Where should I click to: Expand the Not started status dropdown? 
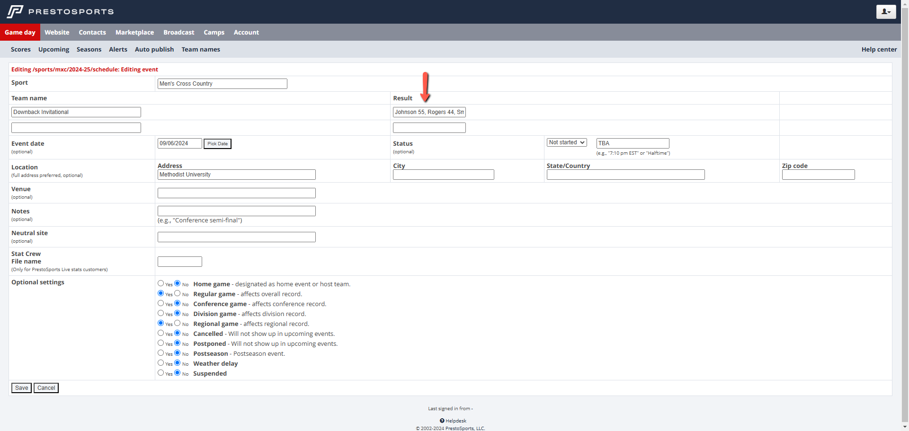pos(567,142)
